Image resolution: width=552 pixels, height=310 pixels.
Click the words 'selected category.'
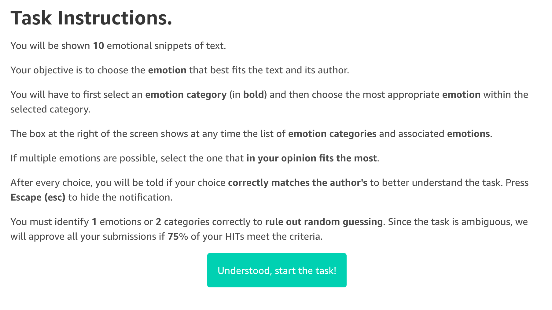[50, 109]
